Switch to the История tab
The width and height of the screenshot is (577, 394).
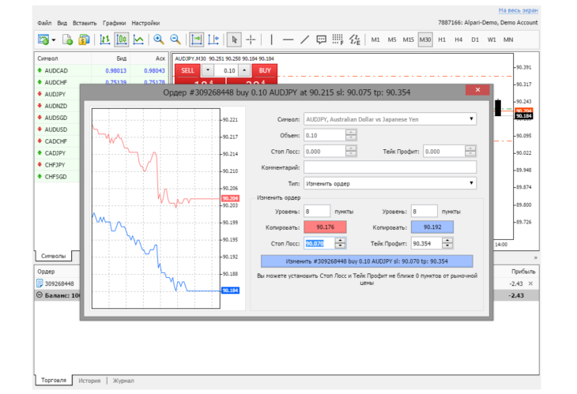89,381
